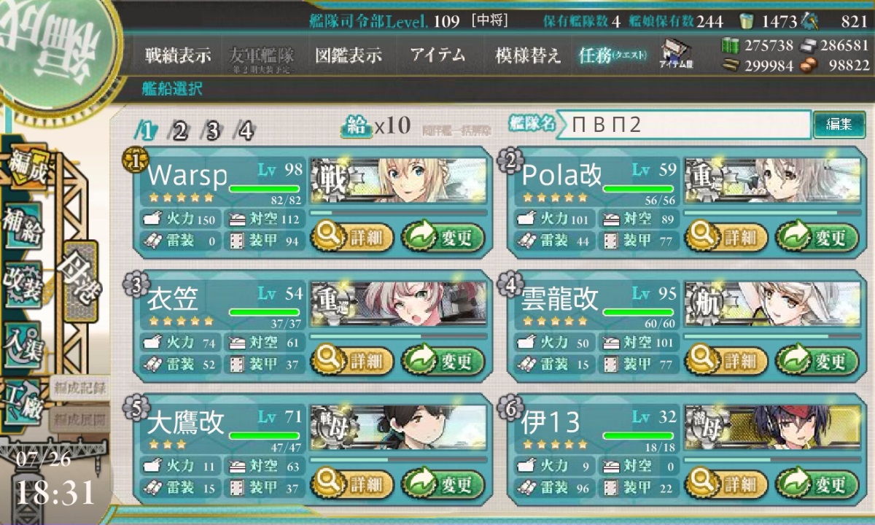Open the 編成記録 formation record button

click(x=79, y=389)
